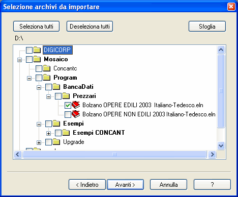The width and height of the screenshot is (238, 197).
Task: Select the DIGICORP tree label
Action: (57, 50)
